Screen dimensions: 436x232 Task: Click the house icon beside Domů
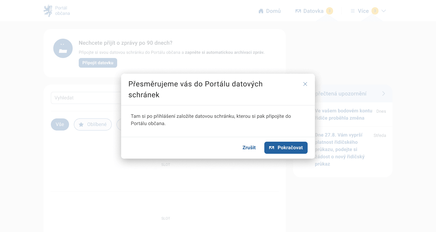(261, 11)
